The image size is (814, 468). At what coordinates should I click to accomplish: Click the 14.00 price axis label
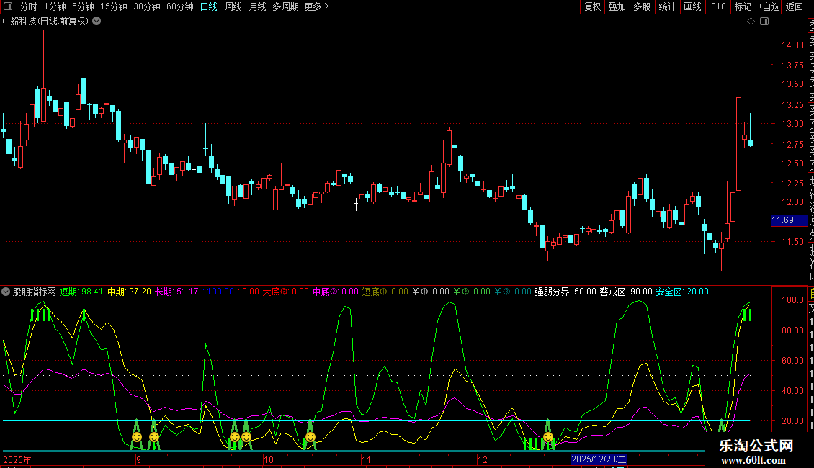[792, 45]
